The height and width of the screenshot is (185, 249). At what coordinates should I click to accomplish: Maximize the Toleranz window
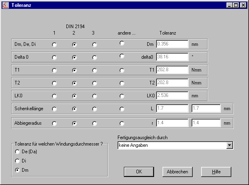tap(236, 5)
